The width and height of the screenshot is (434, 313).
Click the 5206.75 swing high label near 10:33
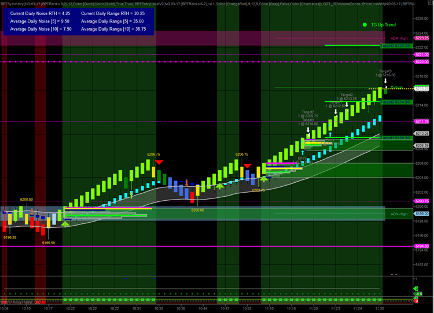(153, 154)
